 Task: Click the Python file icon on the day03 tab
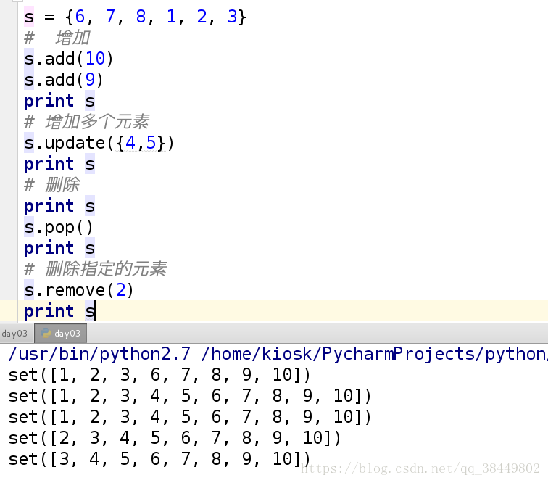(46, 334)
